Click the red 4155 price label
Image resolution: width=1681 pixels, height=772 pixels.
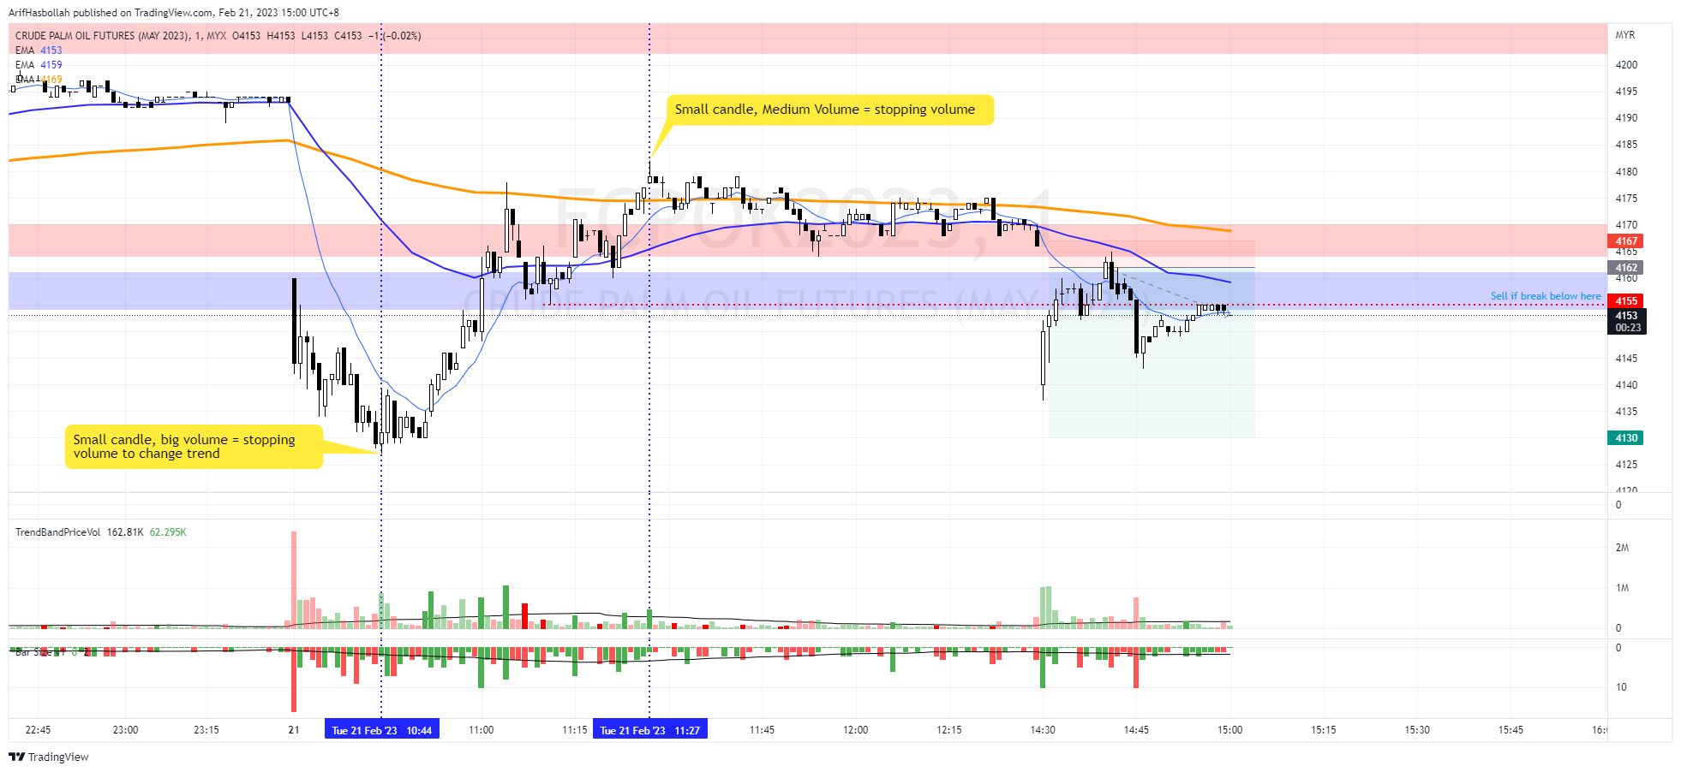click(1626, 301)
